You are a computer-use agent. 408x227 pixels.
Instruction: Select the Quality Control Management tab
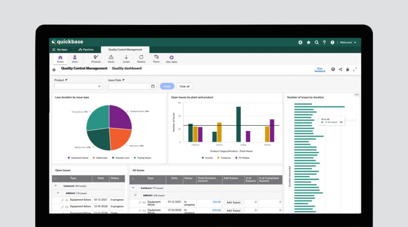(125, 49)
